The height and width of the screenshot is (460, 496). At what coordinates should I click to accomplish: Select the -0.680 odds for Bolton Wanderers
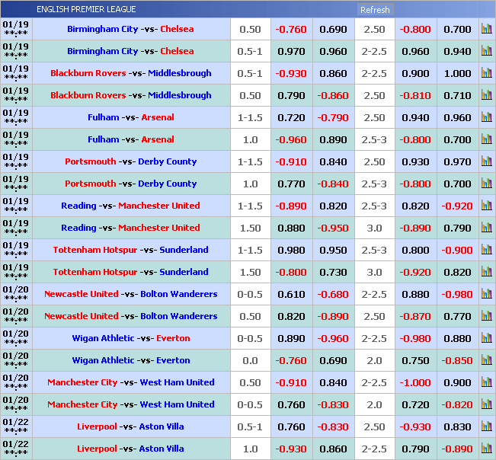pyautogui.click(x=333, y=295)
